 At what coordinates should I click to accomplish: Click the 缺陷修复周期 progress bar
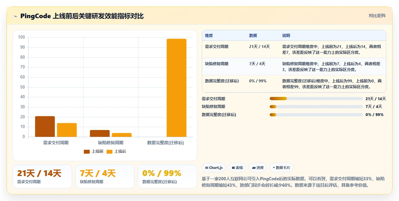point(316,107)
